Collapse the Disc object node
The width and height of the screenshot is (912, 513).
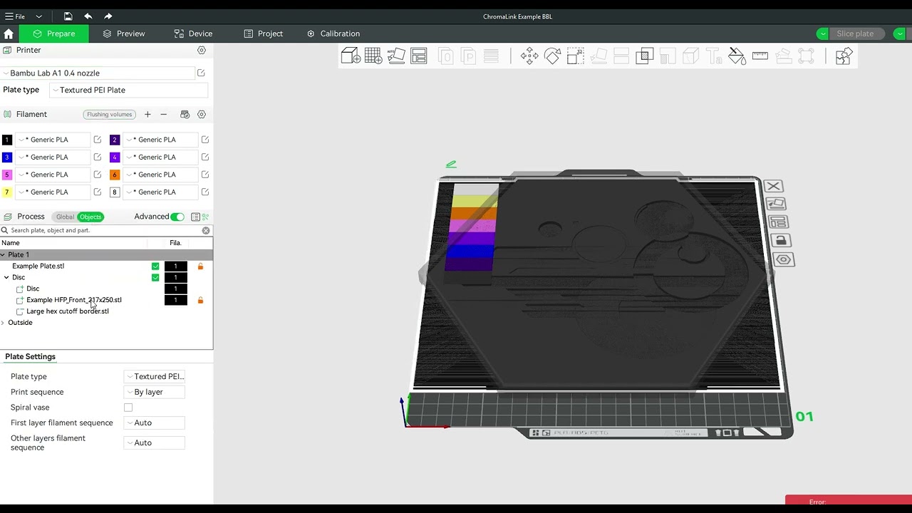click(x=6, y=278)
